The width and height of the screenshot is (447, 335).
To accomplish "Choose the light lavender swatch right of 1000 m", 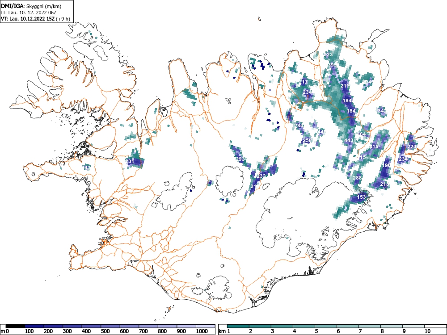I will (206, 326).
